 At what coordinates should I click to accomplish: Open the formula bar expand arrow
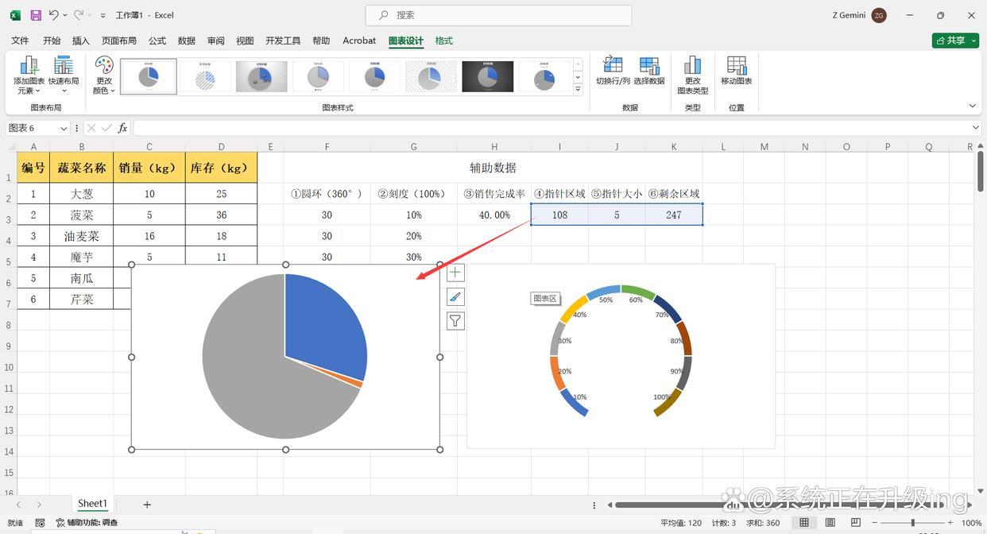[976, 128]
